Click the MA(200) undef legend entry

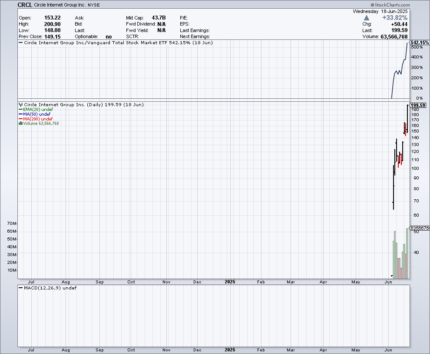pyautogui.click(x=36, y=119)
